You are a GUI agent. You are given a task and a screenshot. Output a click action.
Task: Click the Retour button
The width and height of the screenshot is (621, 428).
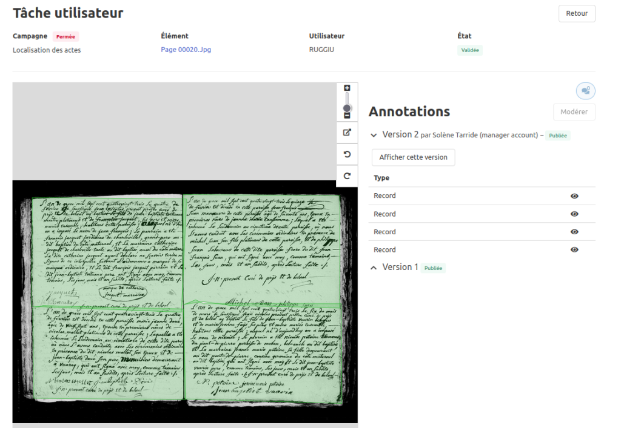pyautogui.click(x=576, y=13)
